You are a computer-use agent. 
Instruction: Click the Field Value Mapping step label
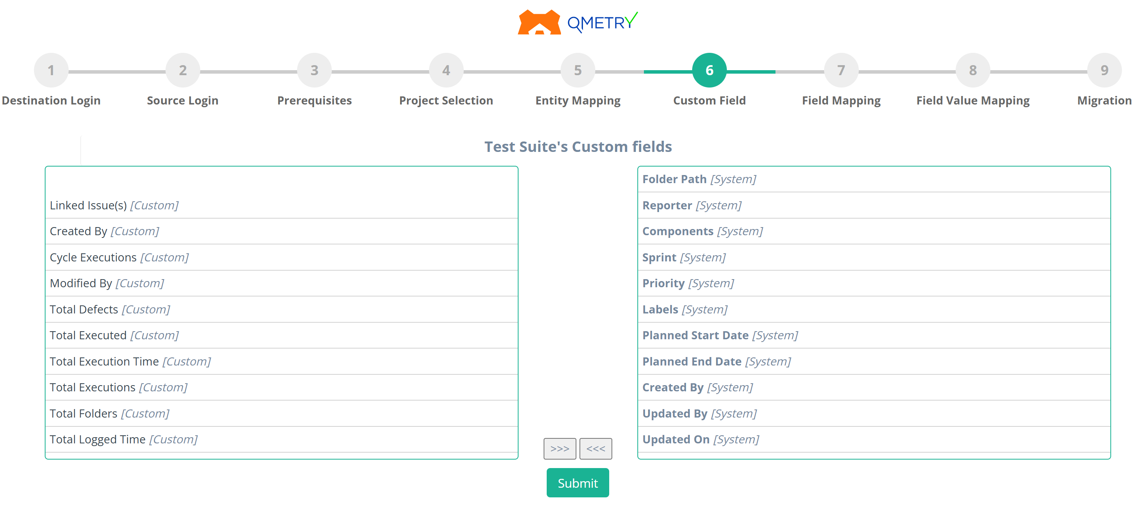click(x=973, y=101)
